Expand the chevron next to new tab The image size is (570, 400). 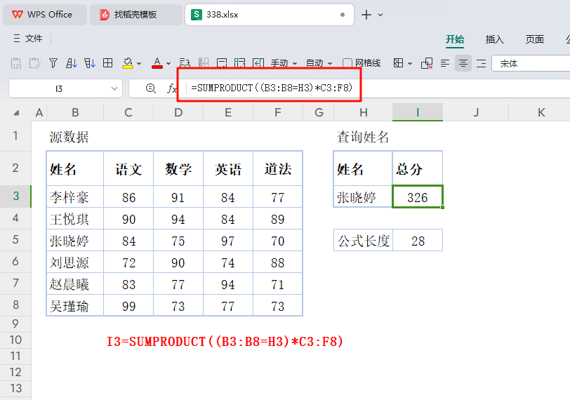[x=380, y=15]
